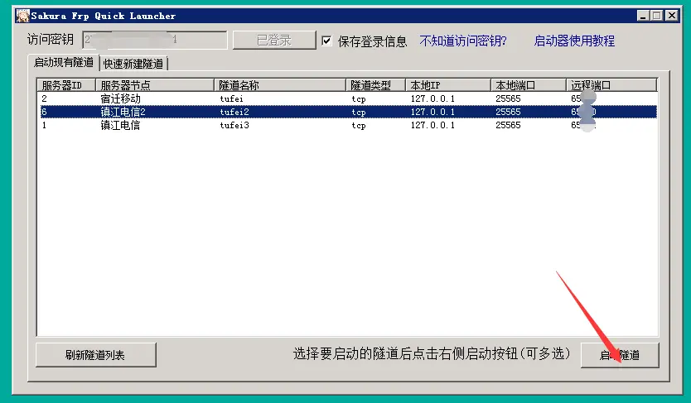This screenshot has height=403, width=691.
Task: Sort by the 服务器节点 column header
Action: 154,85
